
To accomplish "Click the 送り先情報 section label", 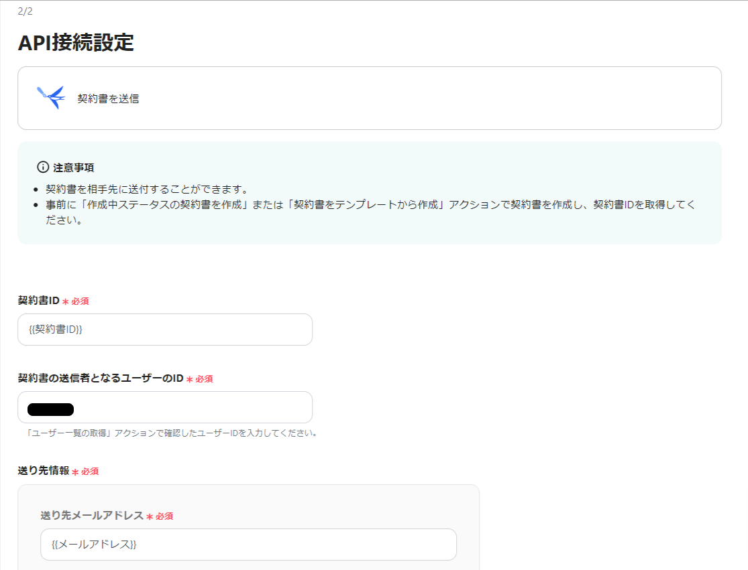I will [x=44, y=470].
